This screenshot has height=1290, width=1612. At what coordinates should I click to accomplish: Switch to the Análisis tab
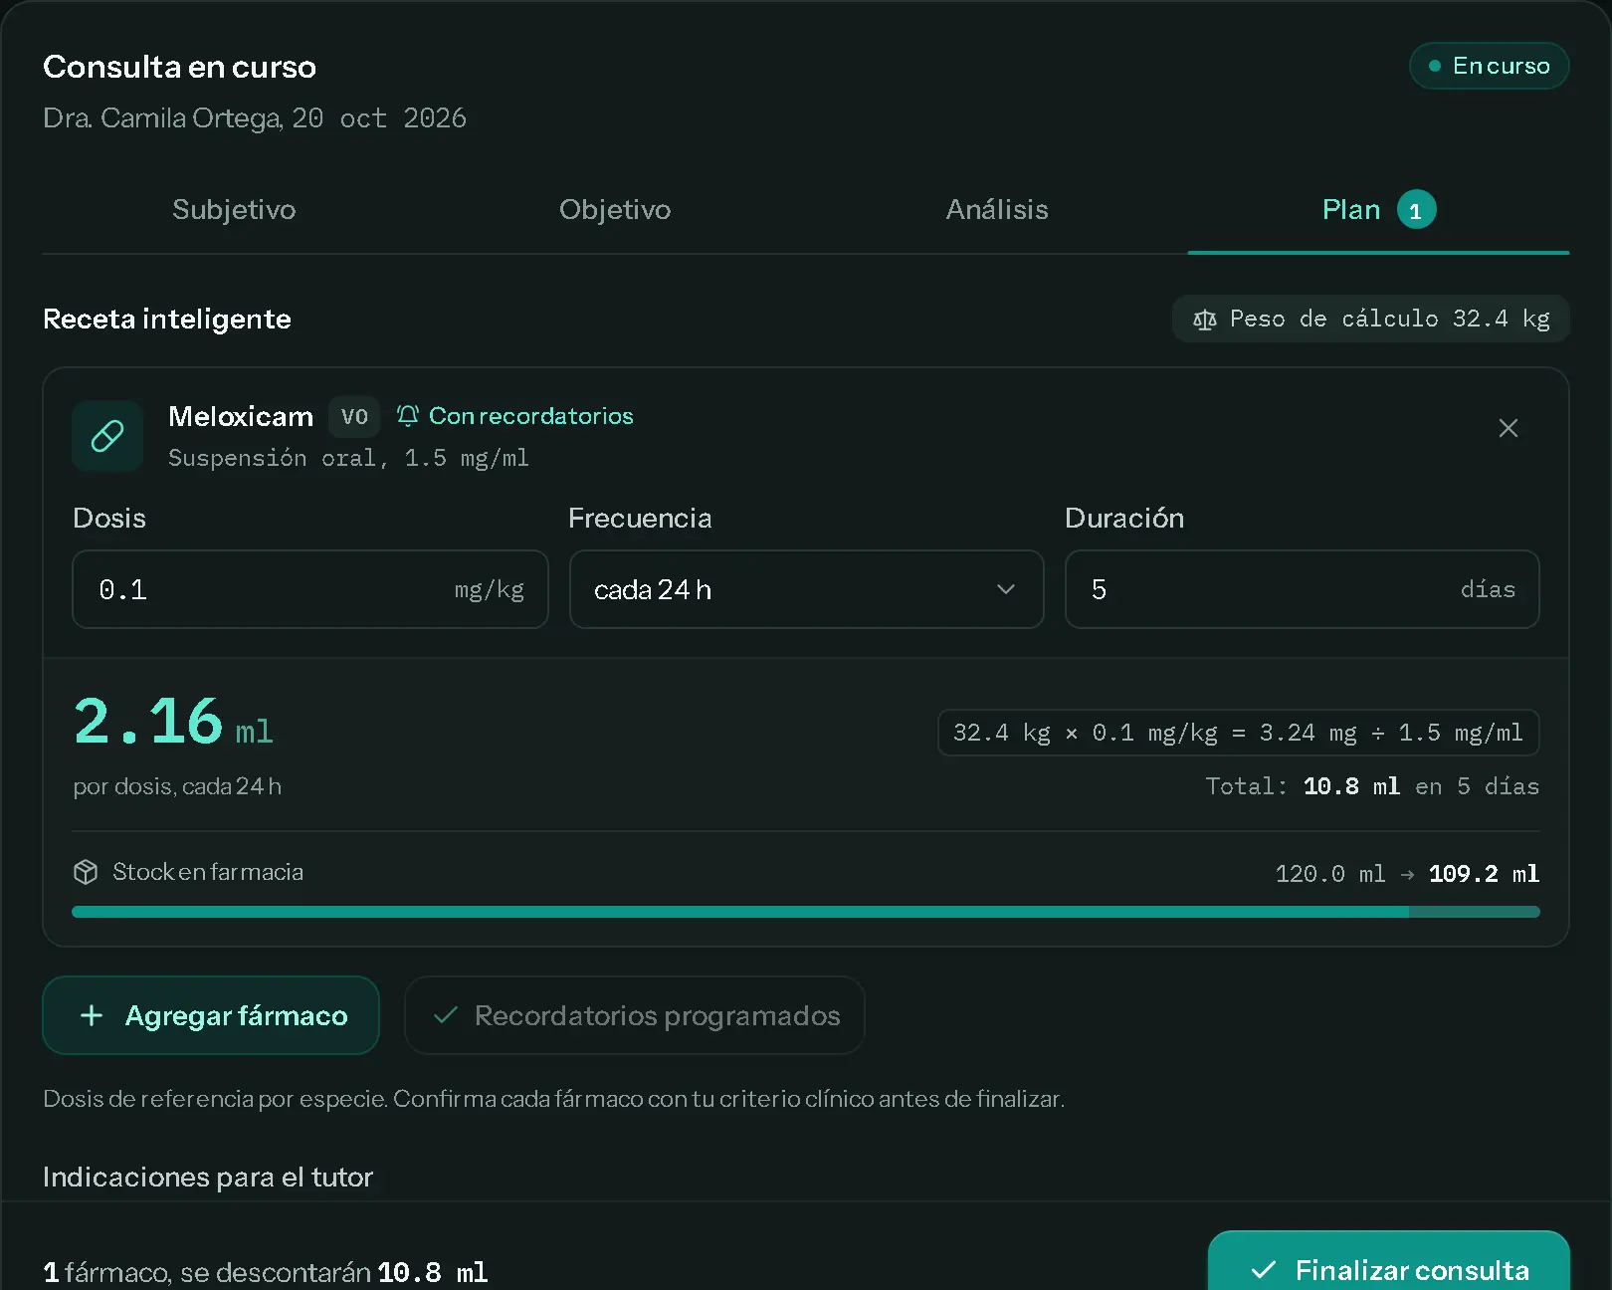pyautogui.click(x=997, y=209)
